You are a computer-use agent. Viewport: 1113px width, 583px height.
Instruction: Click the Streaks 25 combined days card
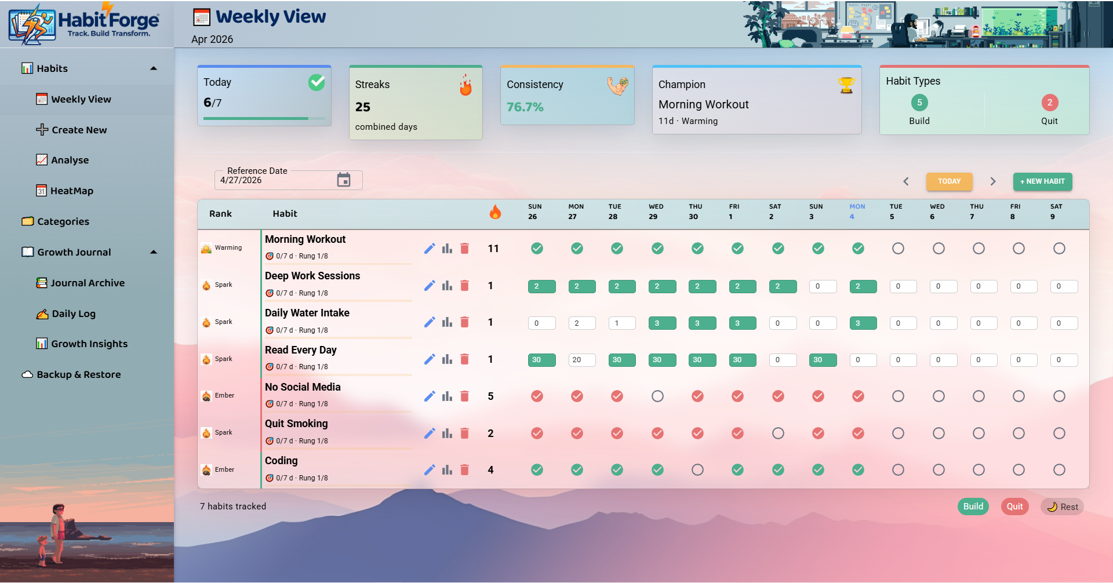pyautogui.click(x=416, y=103)
